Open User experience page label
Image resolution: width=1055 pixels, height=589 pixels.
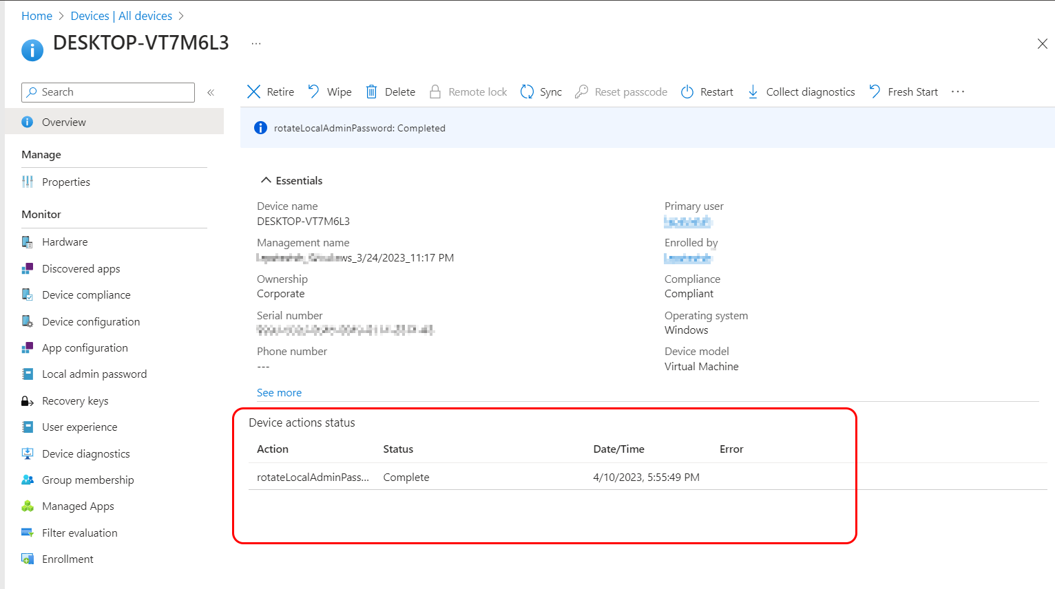point(79,427)
